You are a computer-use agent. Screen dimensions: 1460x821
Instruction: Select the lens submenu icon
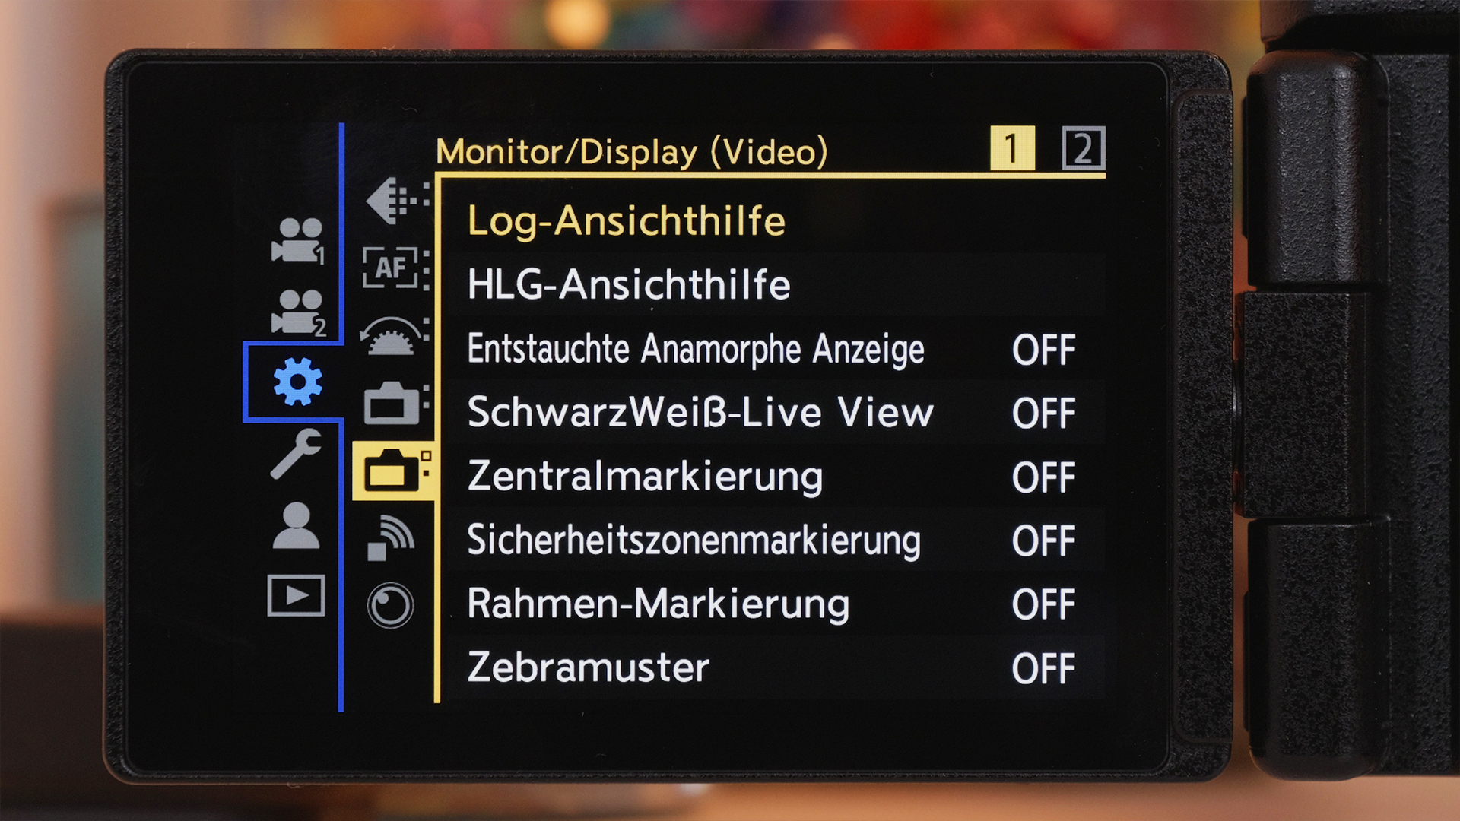click(x=390, y=605)
